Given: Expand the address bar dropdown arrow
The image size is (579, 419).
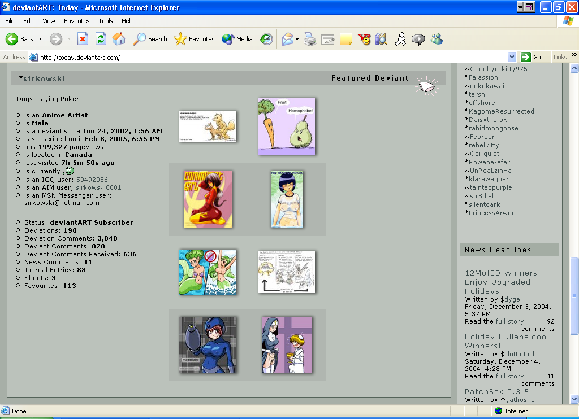Looking at the screenshot, I should (512, 57).
